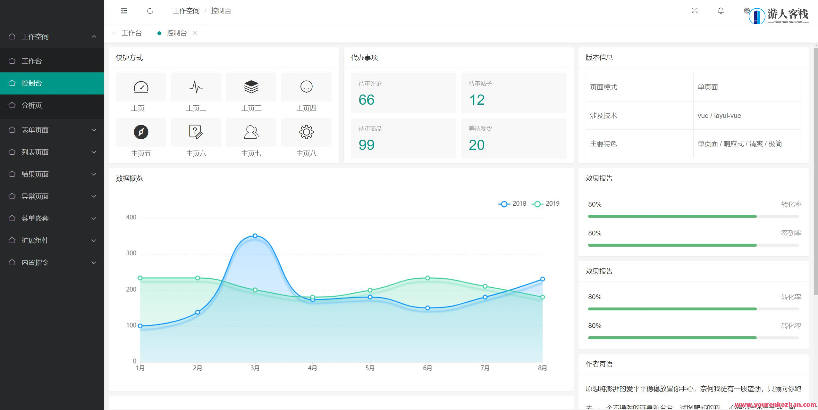Open the 主页三 layers shortcut icon
This screenshot has height=410, width=818.
coord(251,86)
